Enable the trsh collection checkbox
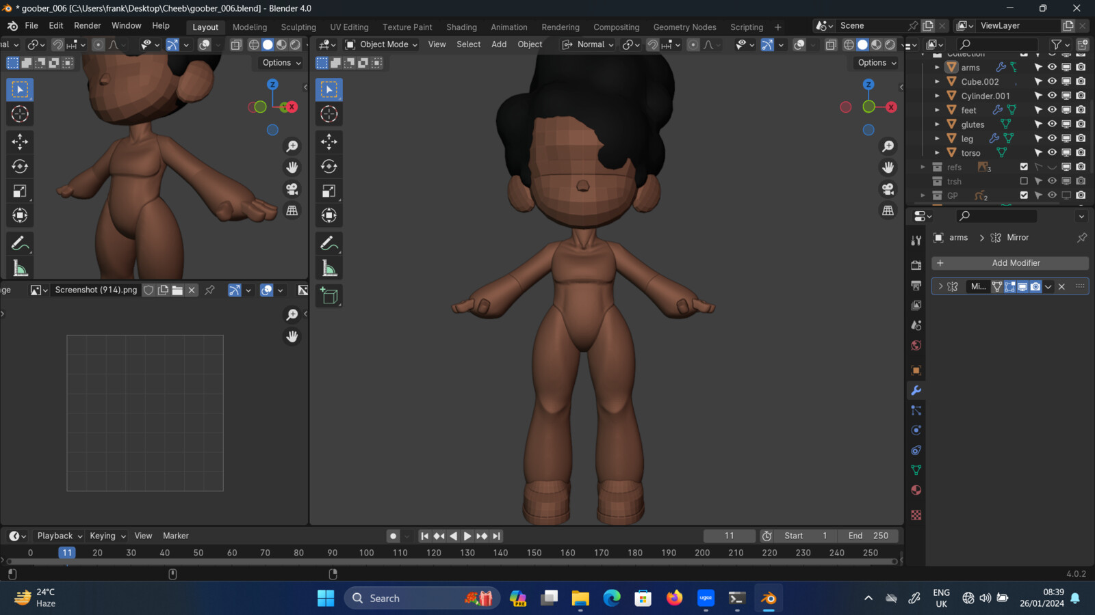Viewport: 1095px width, 615px height. [x=1024, y=181]
